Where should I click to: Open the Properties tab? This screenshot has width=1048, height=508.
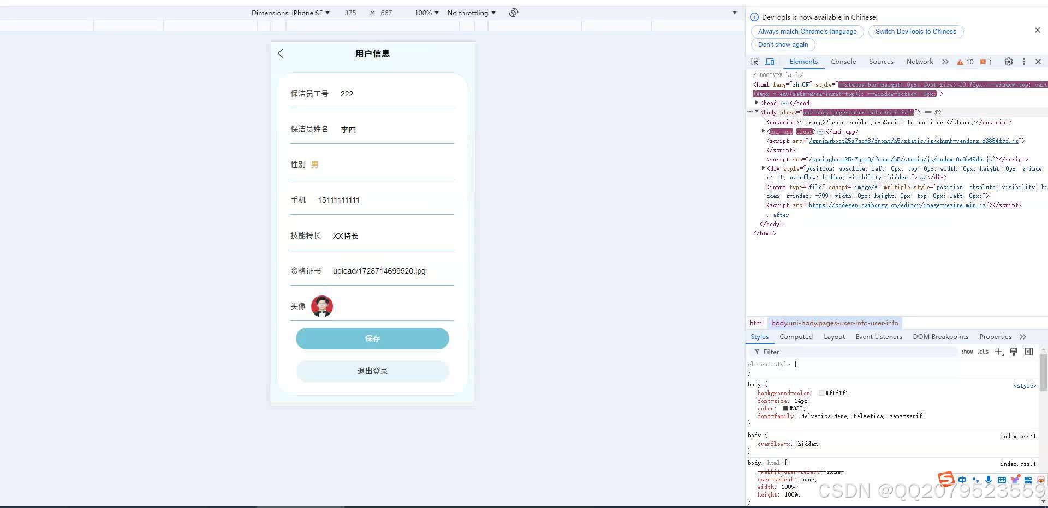tap(995, 337)
